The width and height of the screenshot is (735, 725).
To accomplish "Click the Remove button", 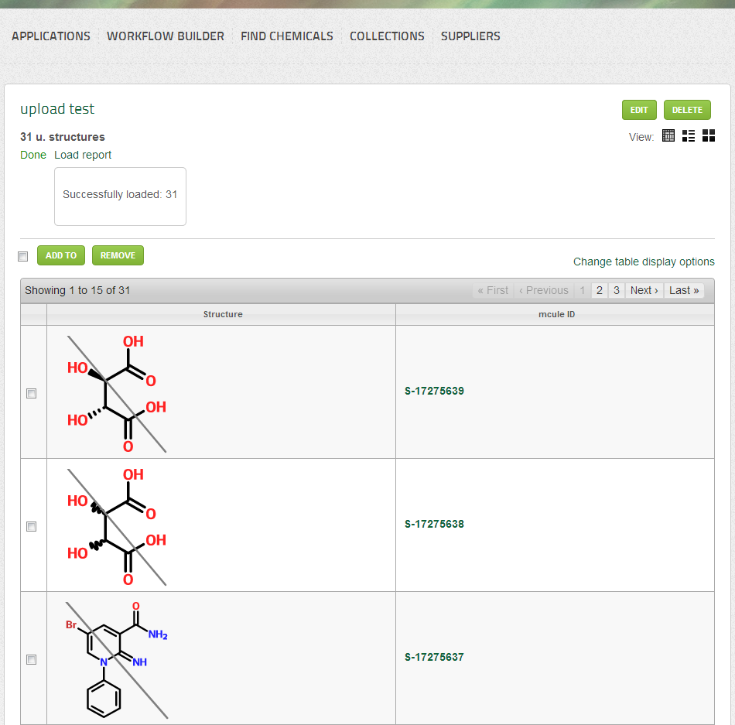I will (x=118, y=255).
